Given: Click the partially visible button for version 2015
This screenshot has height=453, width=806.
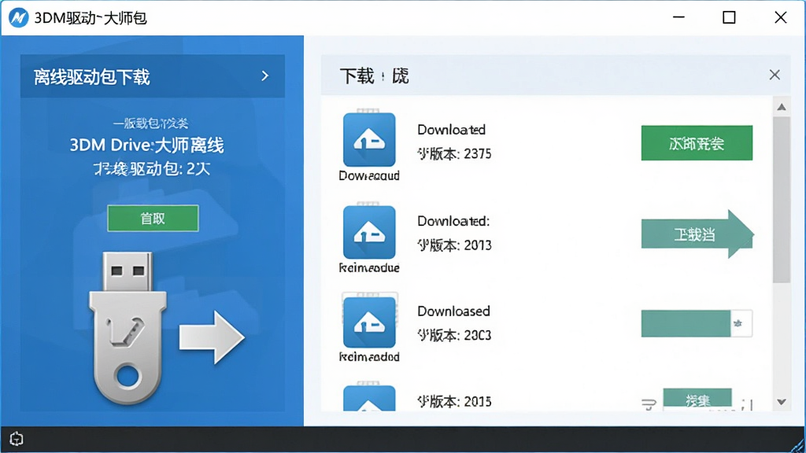Looking at the screenshot, I should [x=697, y=399].
